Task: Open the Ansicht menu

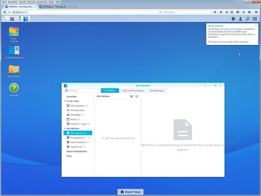Action: 23,2
